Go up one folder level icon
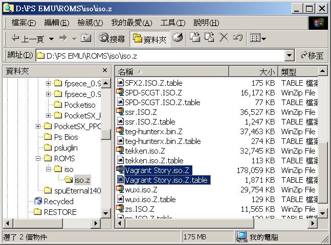 (x=86, y=38)
